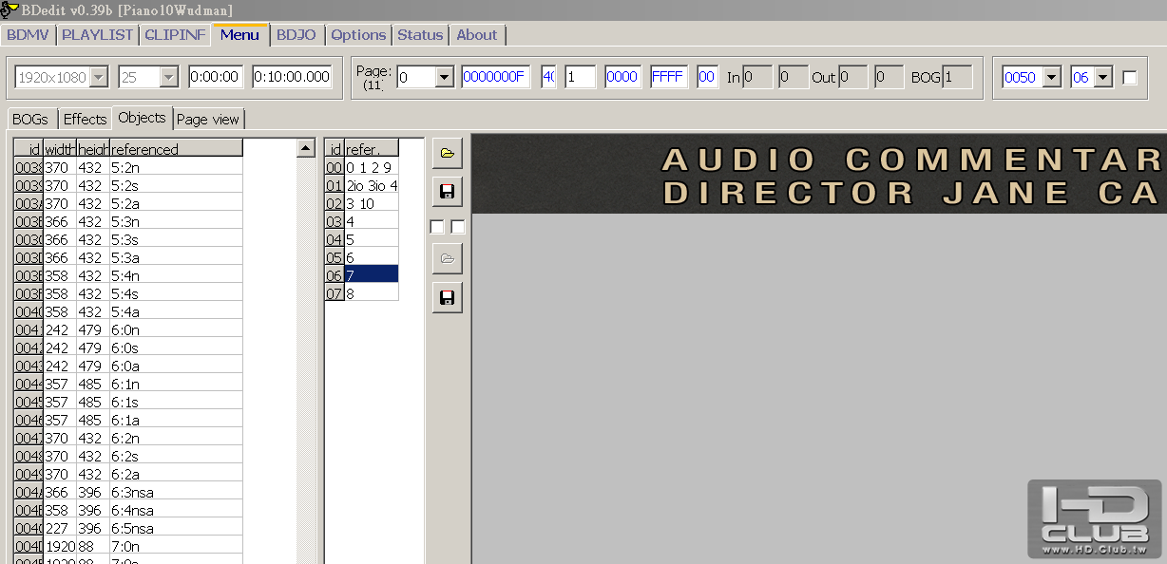Viewport: 1167px width, 564px height.
Task: Open the 1920x1080 resolution dropdown
Action: [x=99, y=78]
